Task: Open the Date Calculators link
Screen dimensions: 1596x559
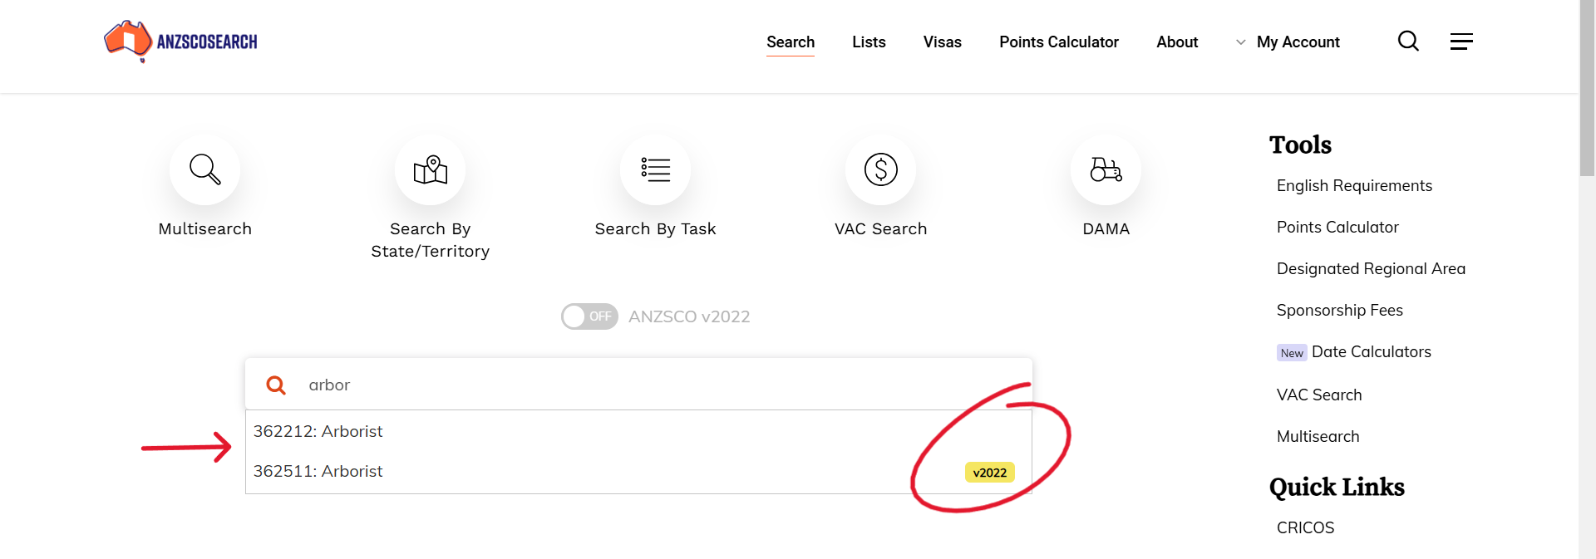Action: (x=1371, y=352)
